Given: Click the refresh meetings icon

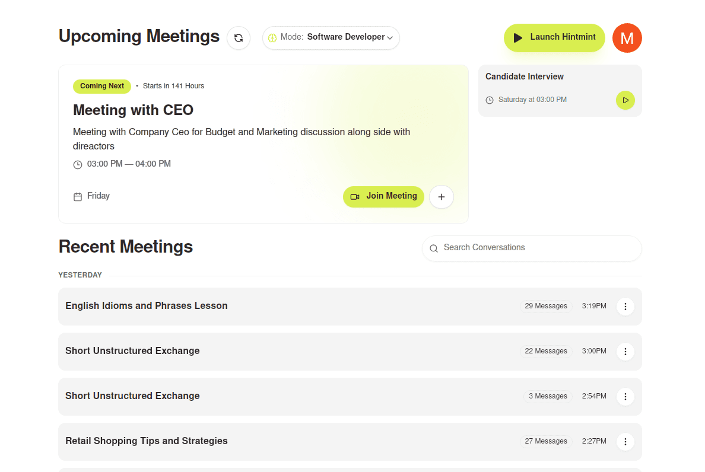Looking at the screenshot, I should 239,38.
